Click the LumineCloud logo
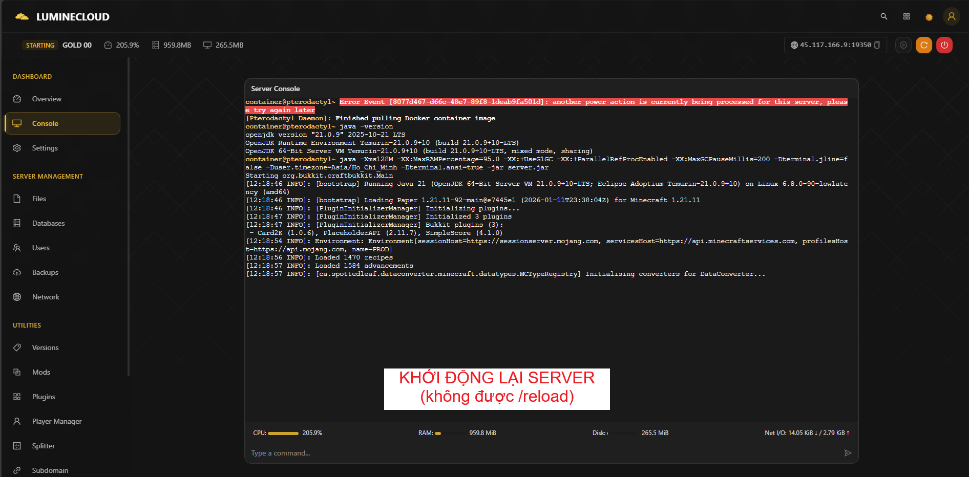This screenshot has height=477, width=969. point(62,17)
